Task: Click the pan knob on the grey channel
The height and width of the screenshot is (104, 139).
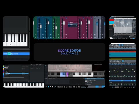Action: (x=95, y=37)
